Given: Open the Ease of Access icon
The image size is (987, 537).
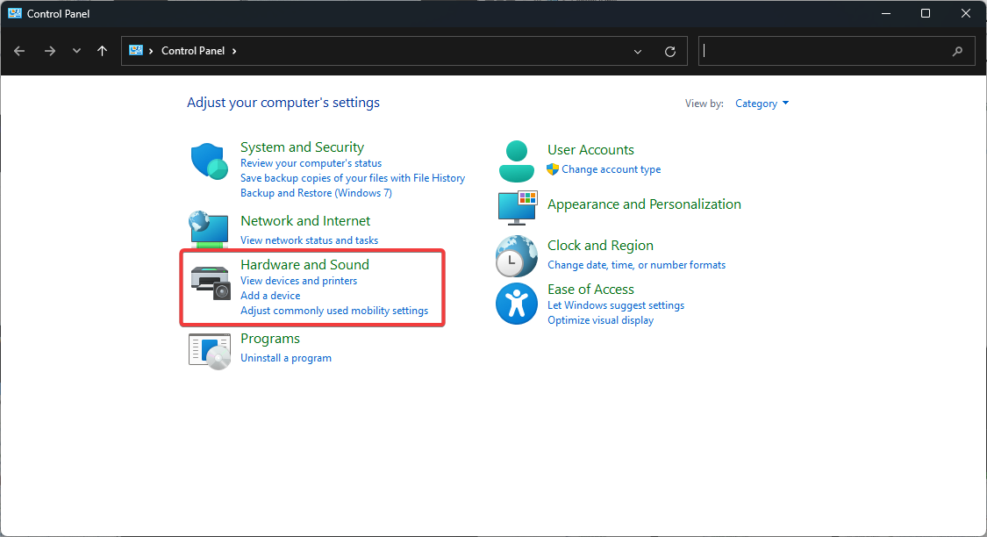Looking at the screenshot, I should [x=516, y=303].
